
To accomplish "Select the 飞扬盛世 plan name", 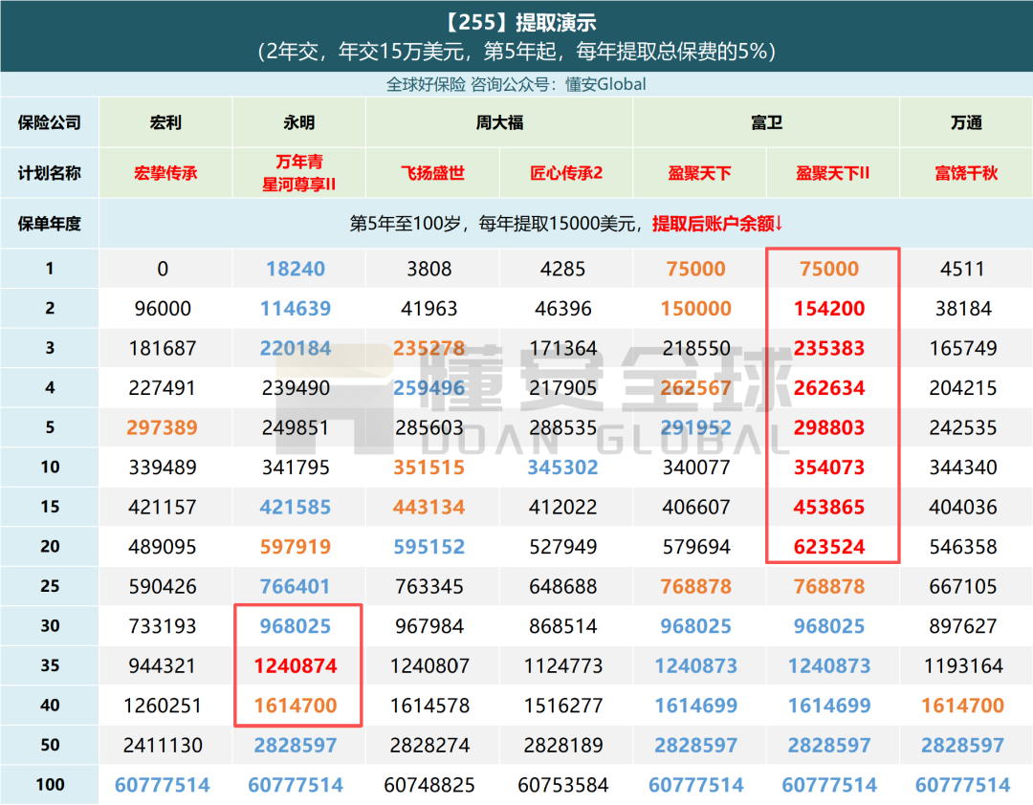I will click(432, 173).
